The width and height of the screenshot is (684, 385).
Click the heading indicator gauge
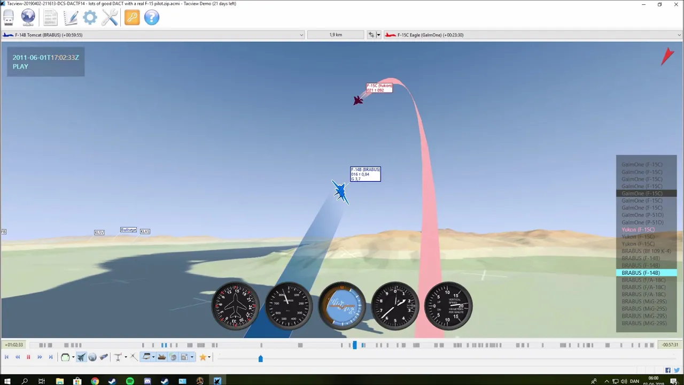click(x=235, y=306)
